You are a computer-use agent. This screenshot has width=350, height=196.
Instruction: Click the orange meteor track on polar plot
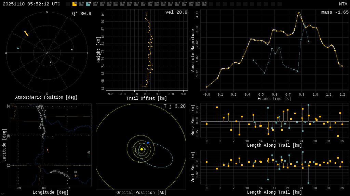[x=26, y=33]
